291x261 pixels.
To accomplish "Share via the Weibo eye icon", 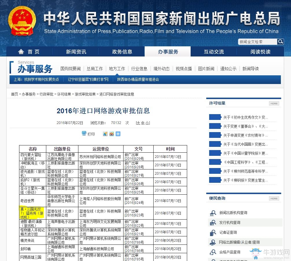I will [x=112, y=134].
